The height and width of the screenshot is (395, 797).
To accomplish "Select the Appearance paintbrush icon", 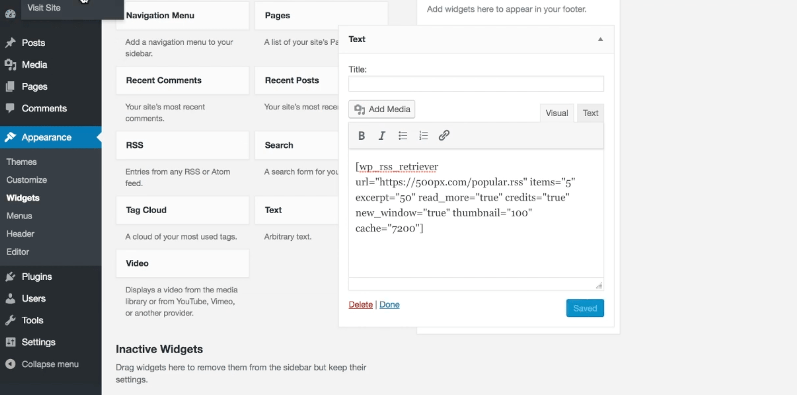I will pyautogui.click(x=10, y=137).
